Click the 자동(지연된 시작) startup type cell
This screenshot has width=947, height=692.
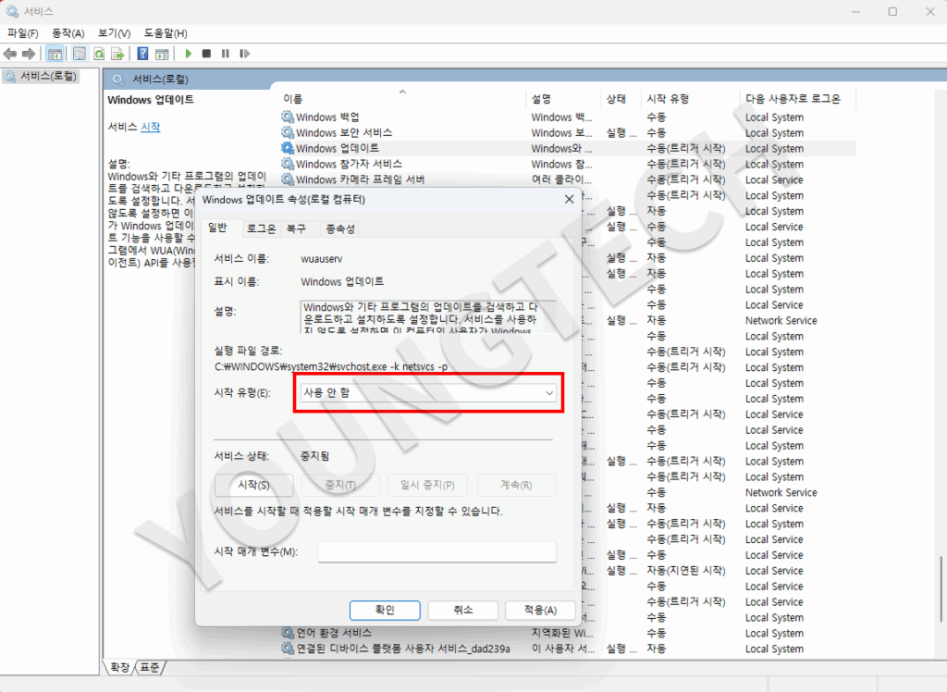pyautogui.click(x=686, y=571)
